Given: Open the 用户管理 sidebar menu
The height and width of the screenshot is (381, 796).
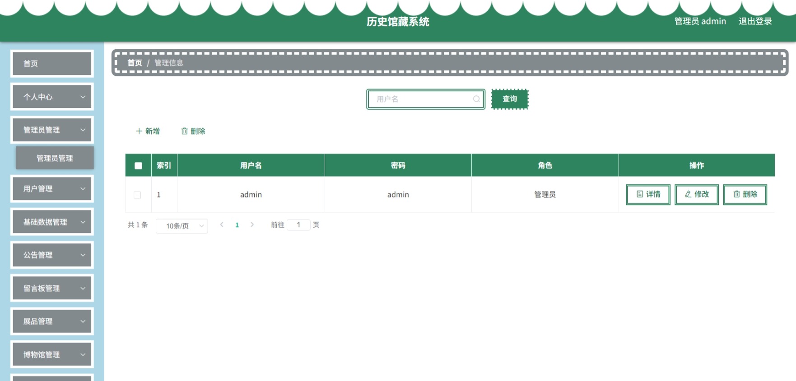Looking at the screenshot, I should tap(52, 189).
